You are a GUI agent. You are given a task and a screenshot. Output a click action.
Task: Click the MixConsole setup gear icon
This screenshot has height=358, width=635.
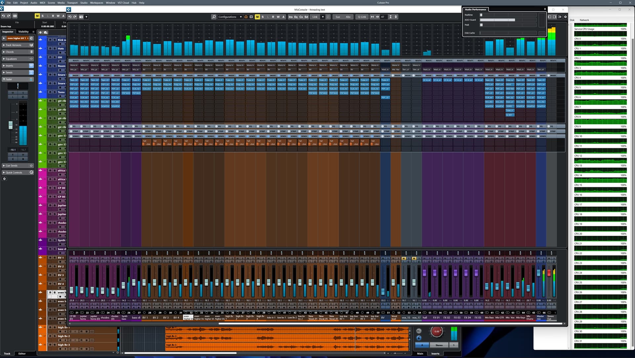point(565,17)
